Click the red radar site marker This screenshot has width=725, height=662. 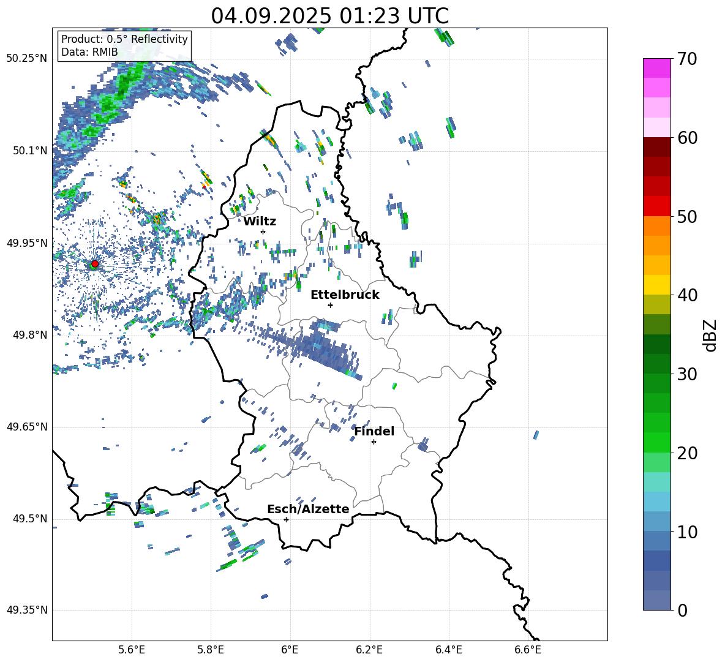point(95,264)
